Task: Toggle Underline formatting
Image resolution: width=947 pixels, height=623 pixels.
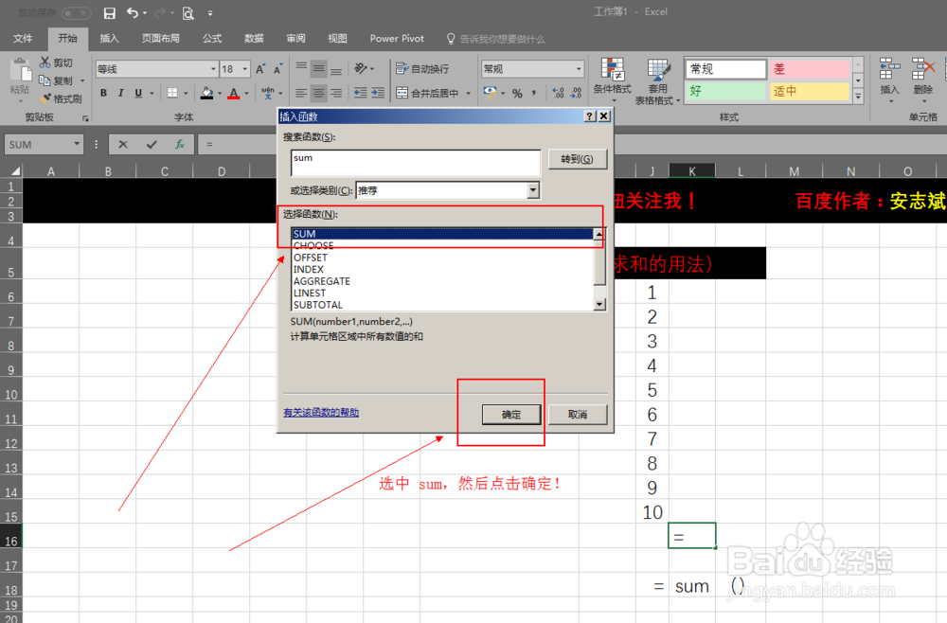Action: tap(138, 93)
